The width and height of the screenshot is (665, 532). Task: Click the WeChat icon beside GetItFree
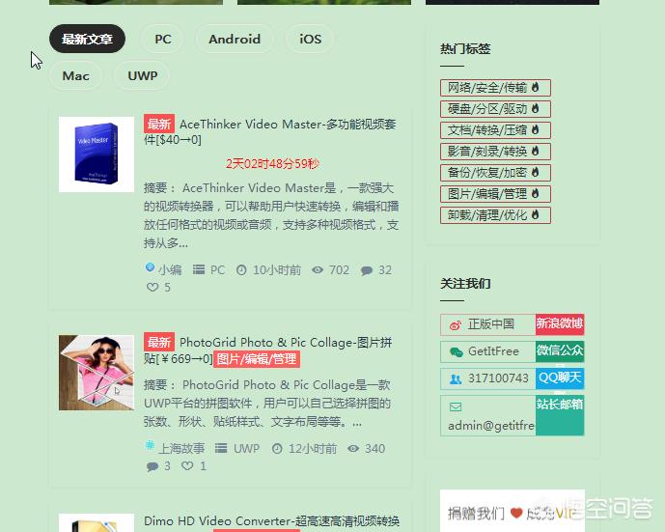456,352
